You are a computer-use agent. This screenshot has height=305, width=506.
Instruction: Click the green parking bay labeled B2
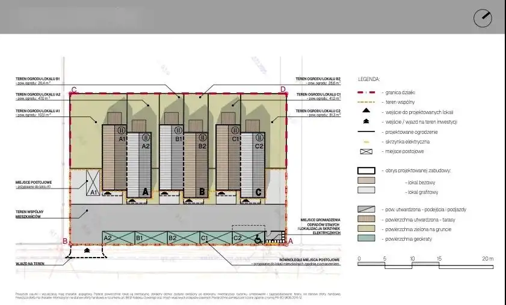coord(172,238)
